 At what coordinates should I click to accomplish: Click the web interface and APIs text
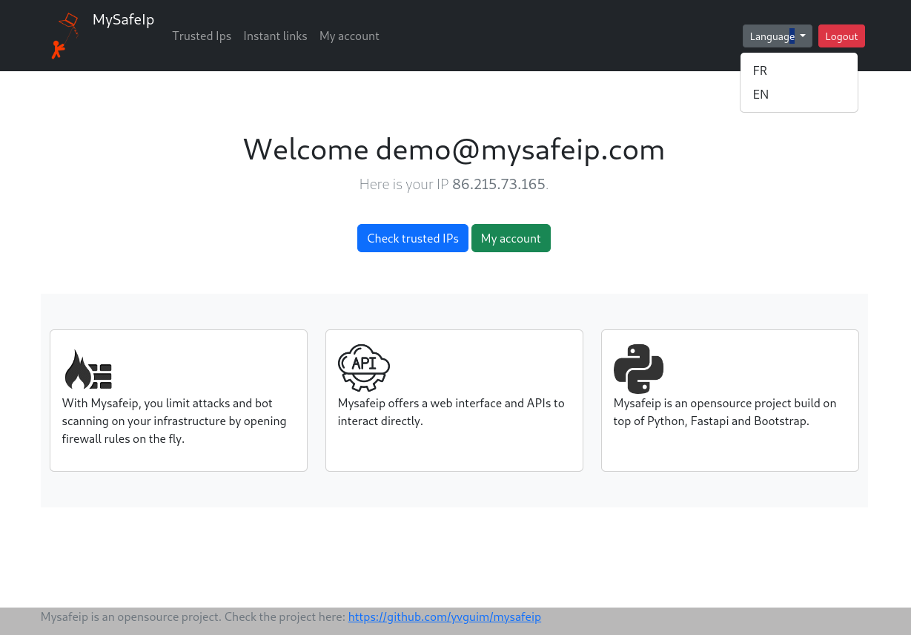pos(451,412)
